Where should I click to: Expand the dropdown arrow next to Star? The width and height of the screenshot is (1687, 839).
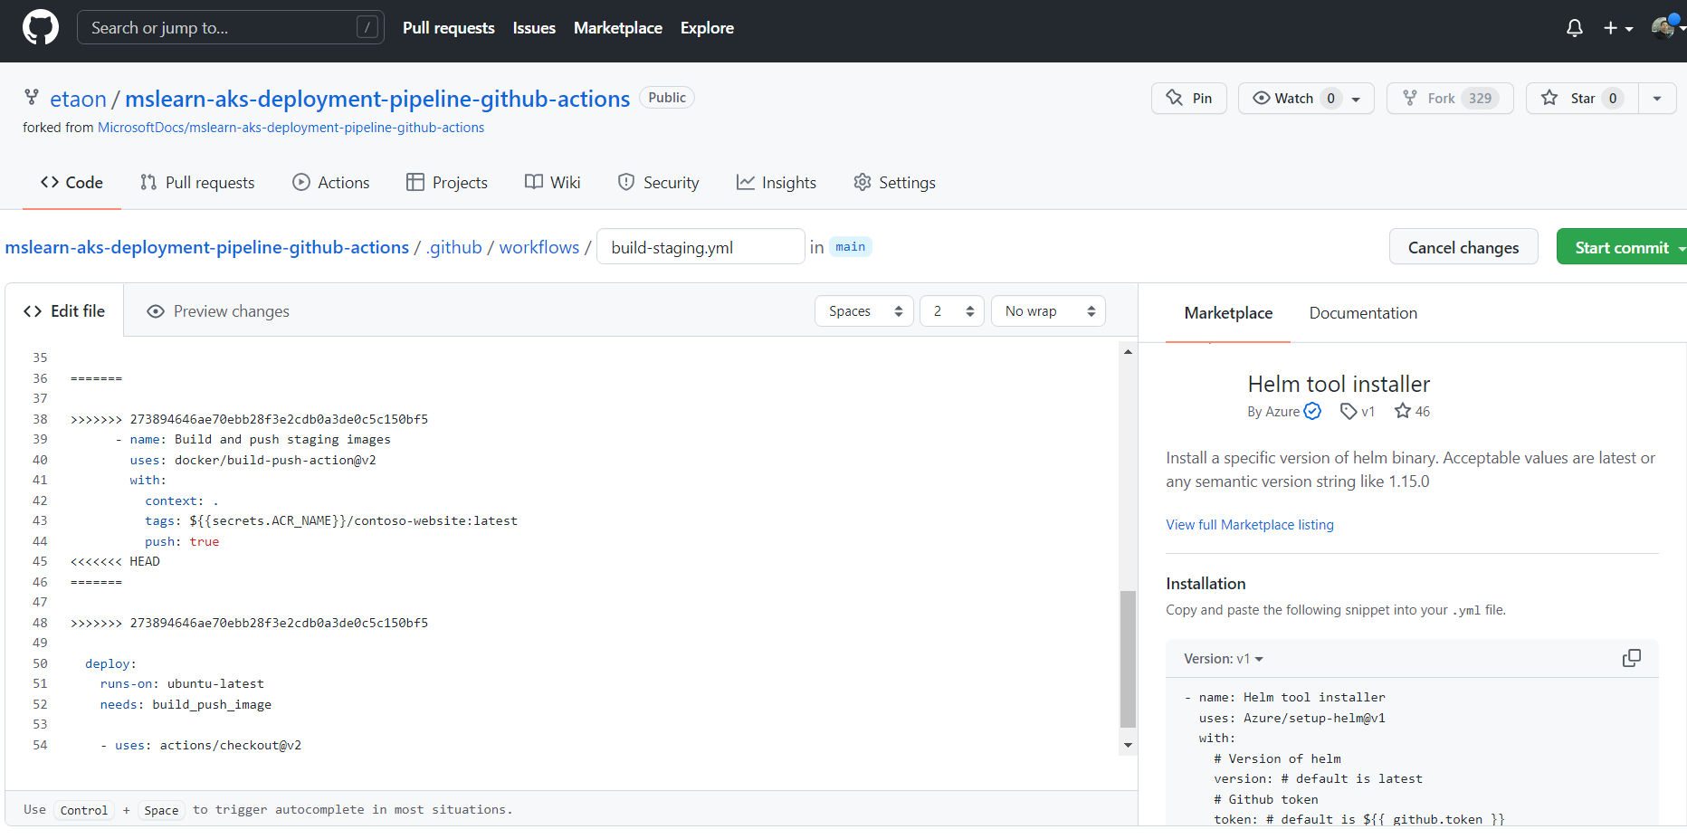tap(1657, 98)
